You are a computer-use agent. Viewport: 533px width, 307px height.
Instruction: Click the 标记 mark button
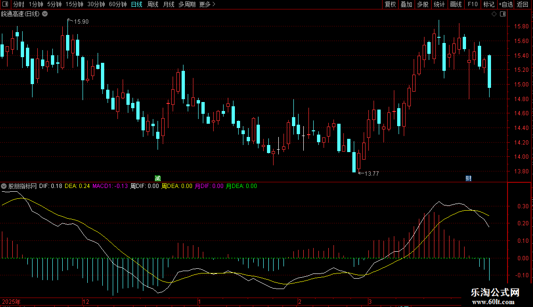pyautogui.click(x=489, y=4)
